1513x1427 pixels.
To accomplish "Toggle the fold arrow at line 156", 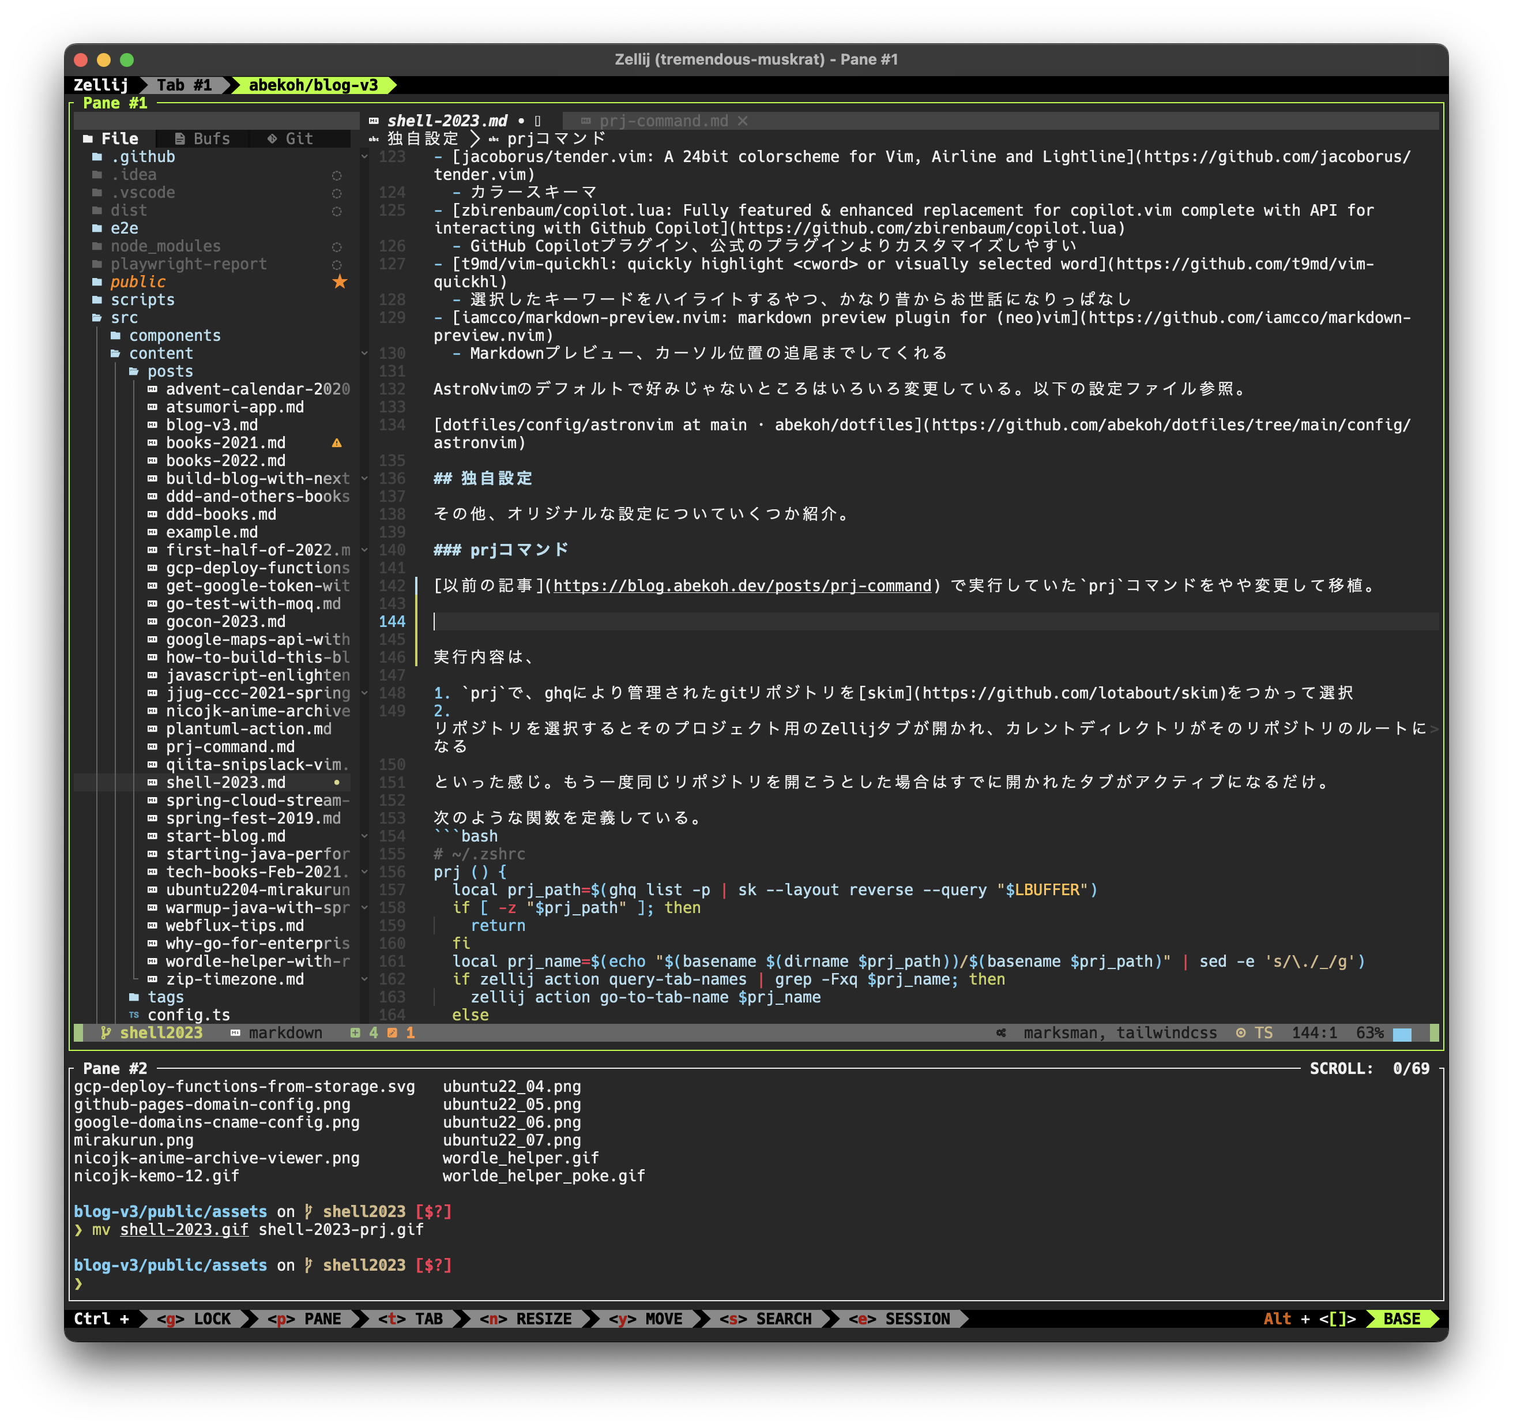I will tap(364, 872).
